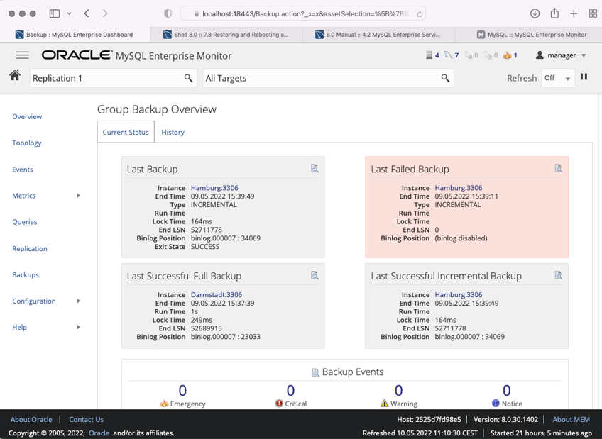Click the yellow Warning triangle icon

click(384, 404)
